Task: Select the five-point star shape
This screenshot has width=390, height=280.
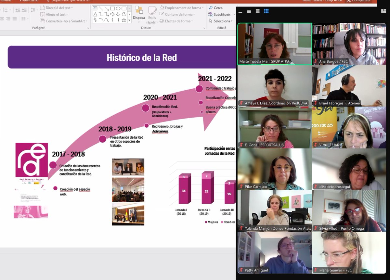Action: point(124,20)
